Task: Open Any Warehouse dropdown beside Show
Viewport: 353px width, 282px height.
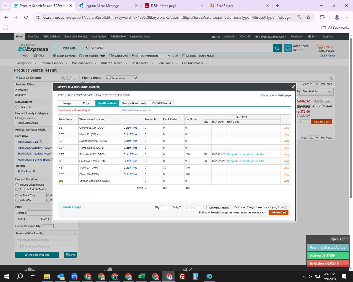Action: (x=155, y=56)
